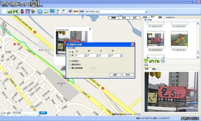The image size is (201, 121).
Task: Click the add photos camera icon
Action: coord(33,12)
